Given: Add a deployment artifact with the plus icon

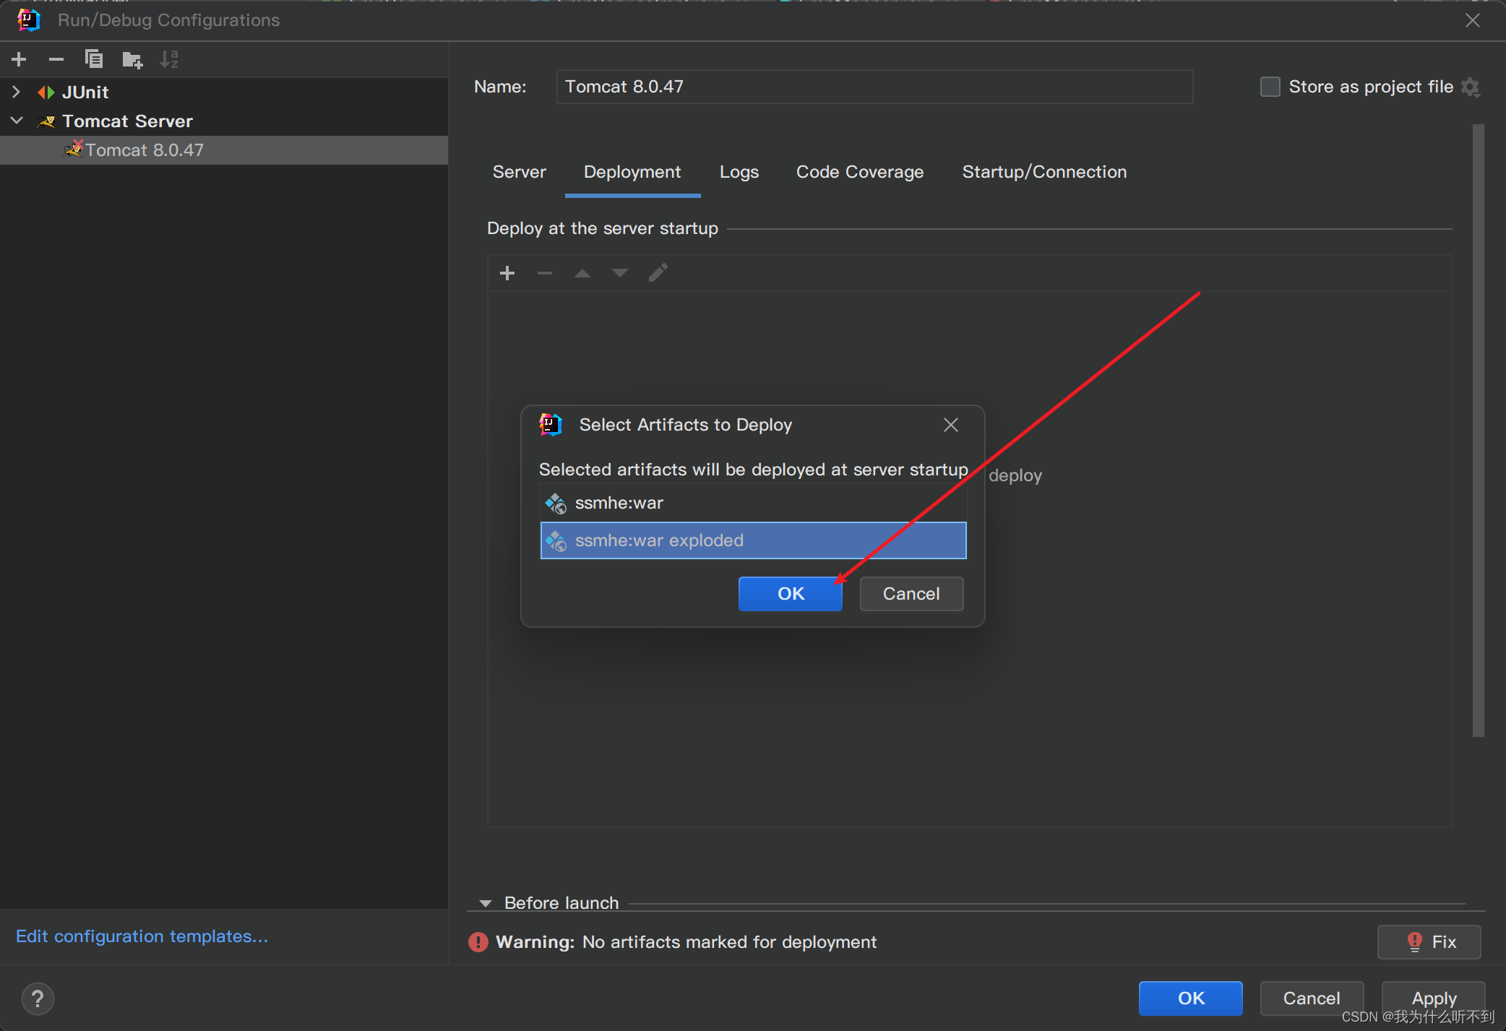Looking at the screenshot, I should [507, 273].
